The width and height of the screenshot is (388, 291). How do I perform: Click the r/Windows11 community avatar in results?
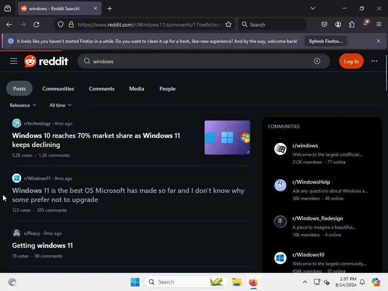coord(17,178)
